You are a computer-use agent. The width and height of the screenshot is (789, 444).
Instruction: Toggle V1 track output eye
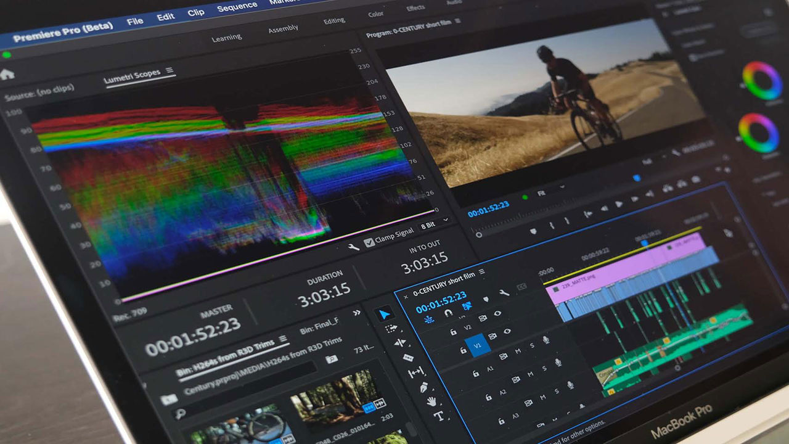point(507,331)
